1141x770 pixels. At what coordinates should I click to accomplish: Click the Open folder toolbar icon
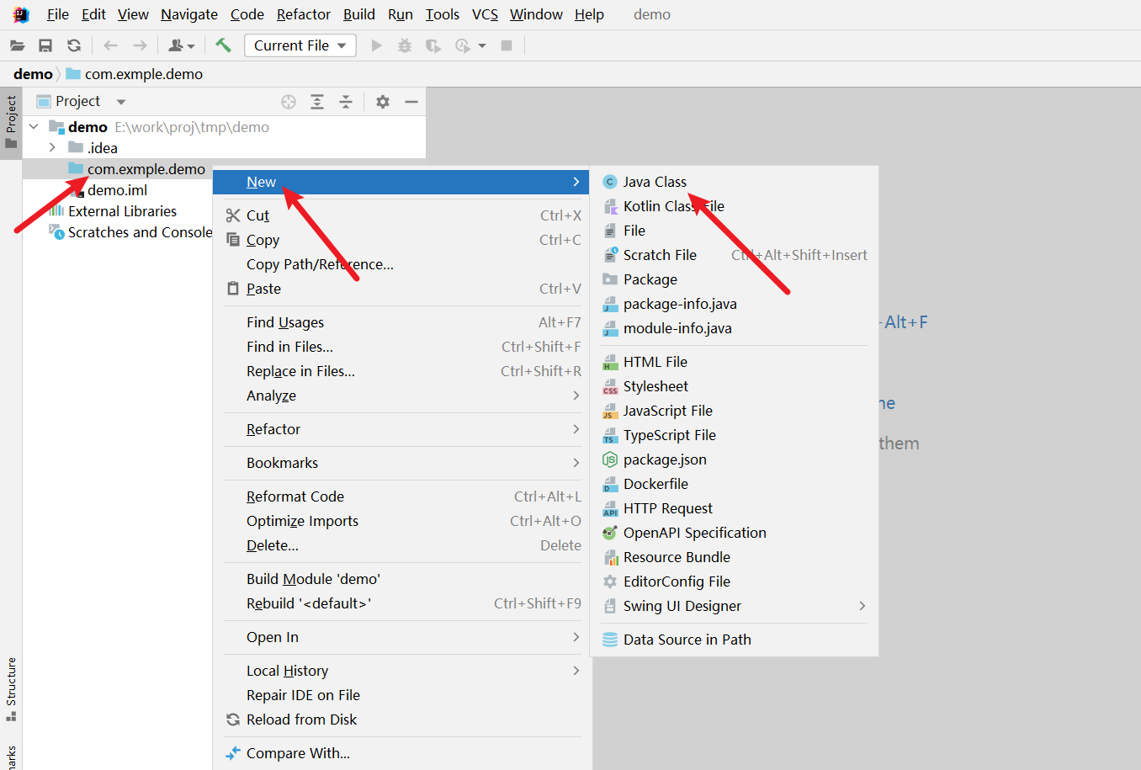pos(17,45)
